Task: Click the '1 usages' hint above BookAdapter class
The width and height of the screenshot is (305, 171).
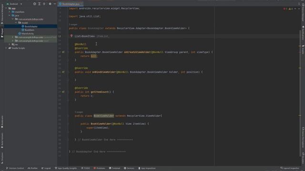Action: coord(73,24)
